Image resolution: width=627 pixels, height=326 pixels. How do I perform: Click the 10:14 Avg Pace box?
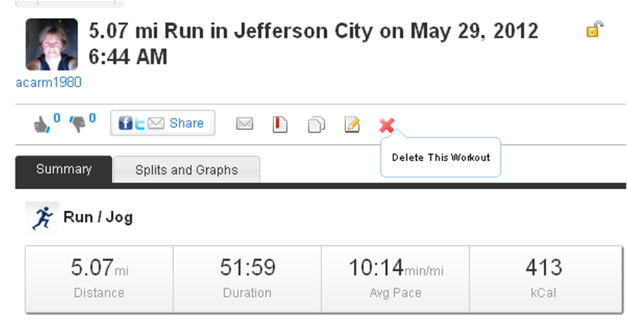click(x=396, y=279)
